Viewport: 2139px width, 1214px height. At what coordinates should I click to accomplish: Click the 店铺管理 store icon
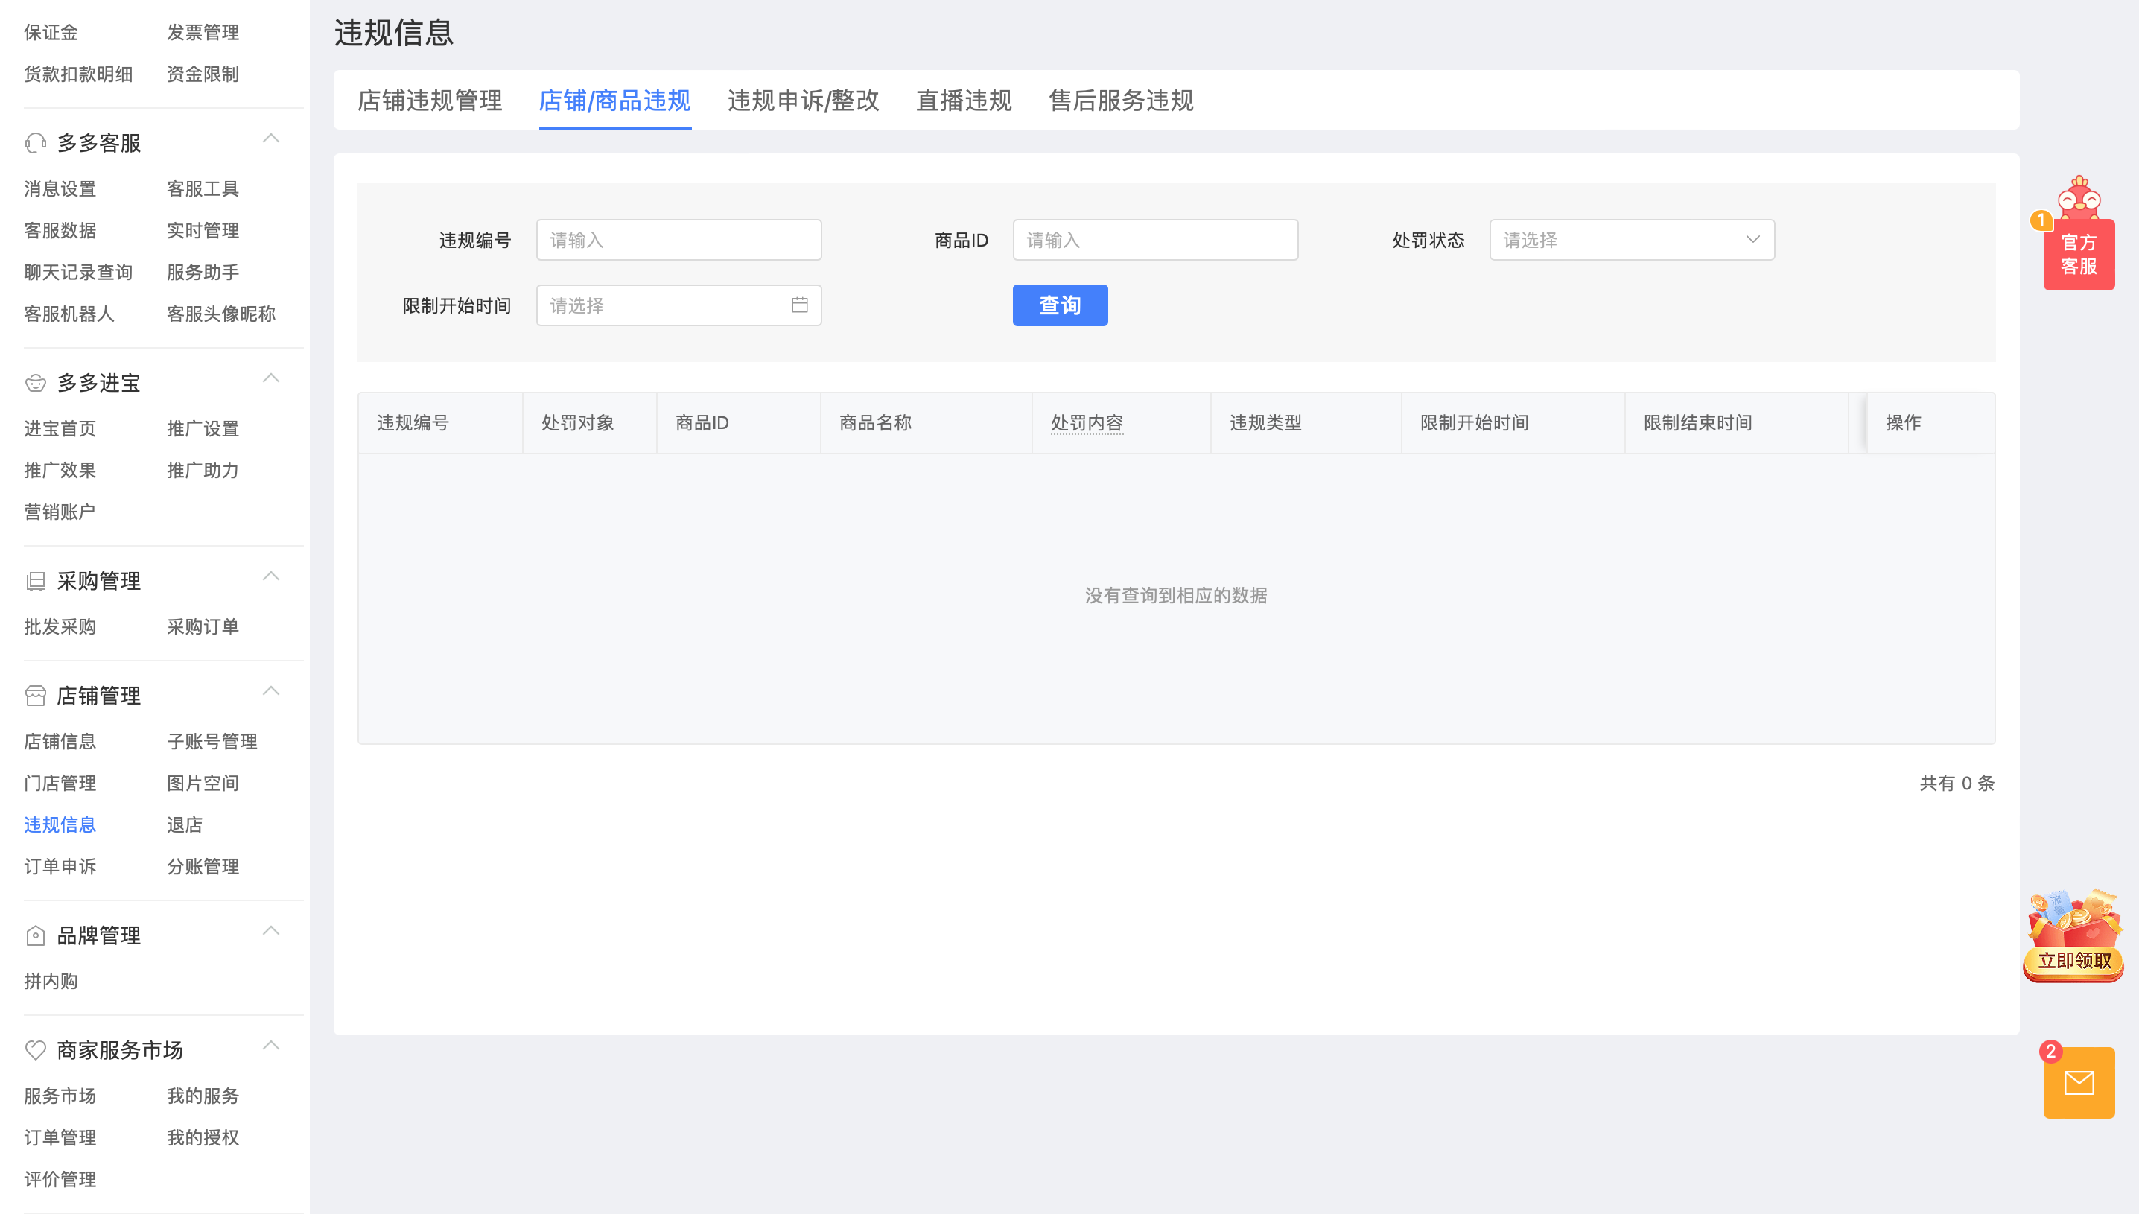35,696
